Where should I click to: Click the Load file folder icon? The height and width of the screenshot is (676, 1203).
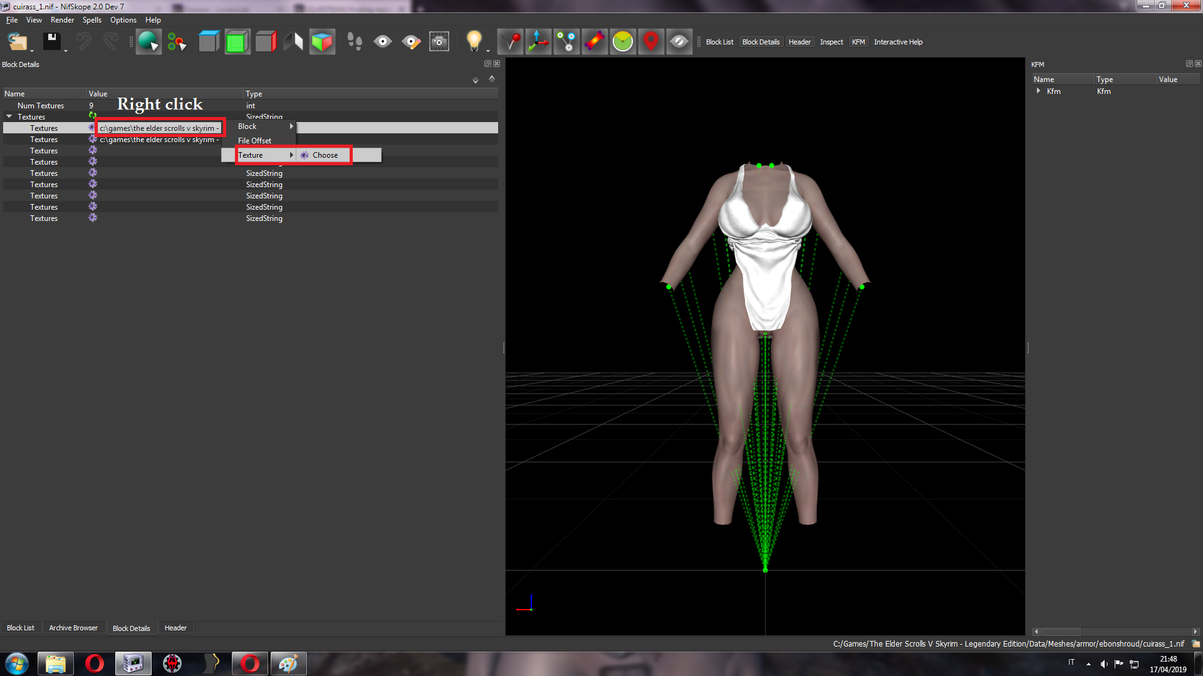pos(18,42)
